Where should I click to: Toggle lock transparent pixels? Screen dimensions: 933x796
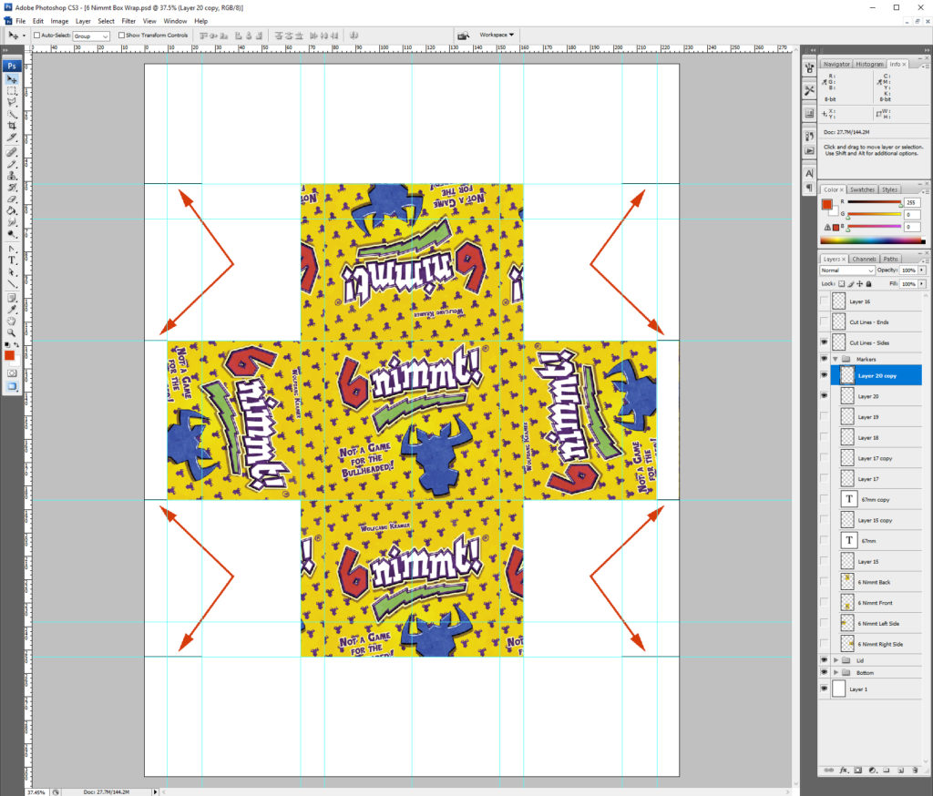point(841,284)
